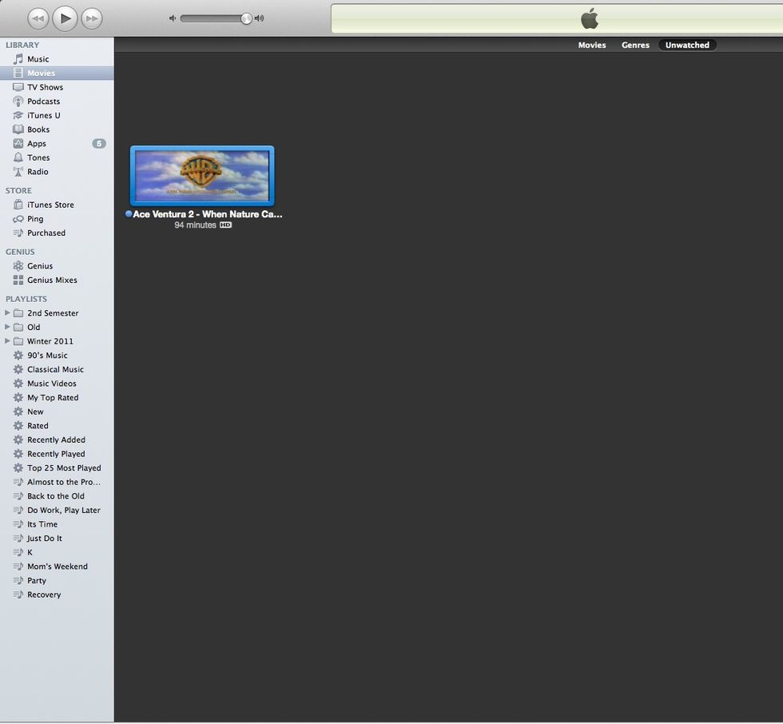Click the Apps icon in Library
This screenshot has height=724, width=783.
click(x=18, y=143)
